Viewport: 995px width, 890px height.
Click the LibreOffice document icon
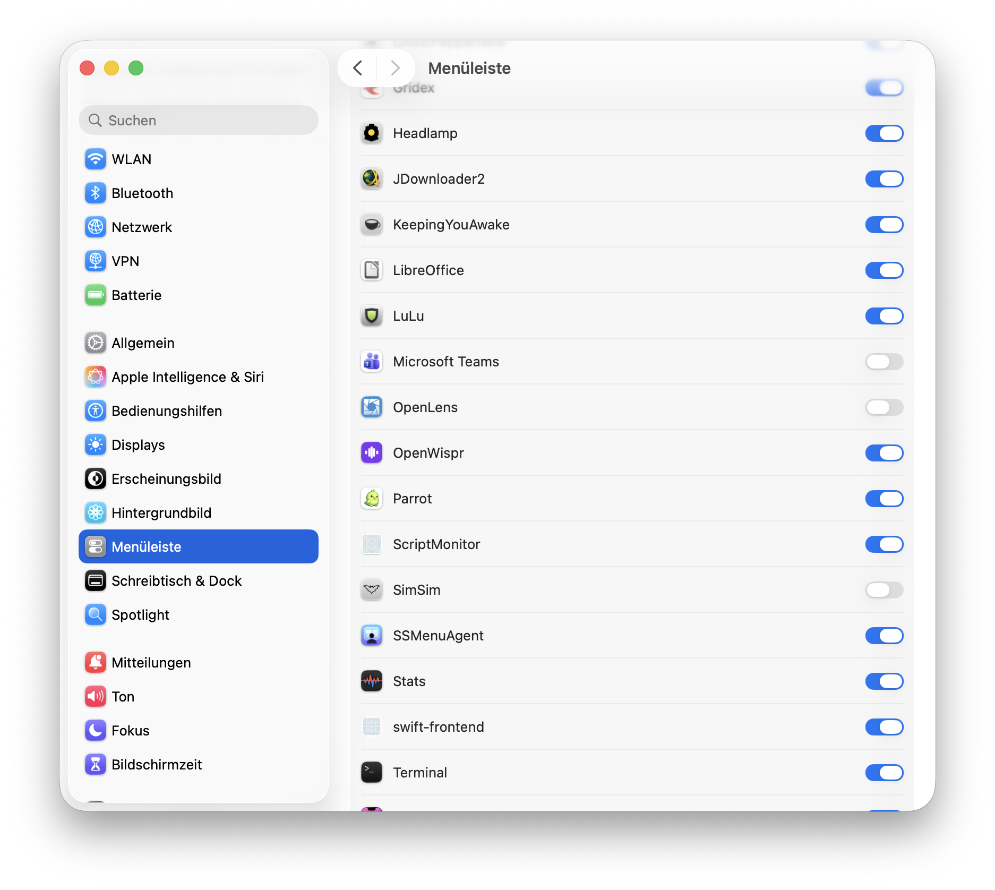click(372, 270)
